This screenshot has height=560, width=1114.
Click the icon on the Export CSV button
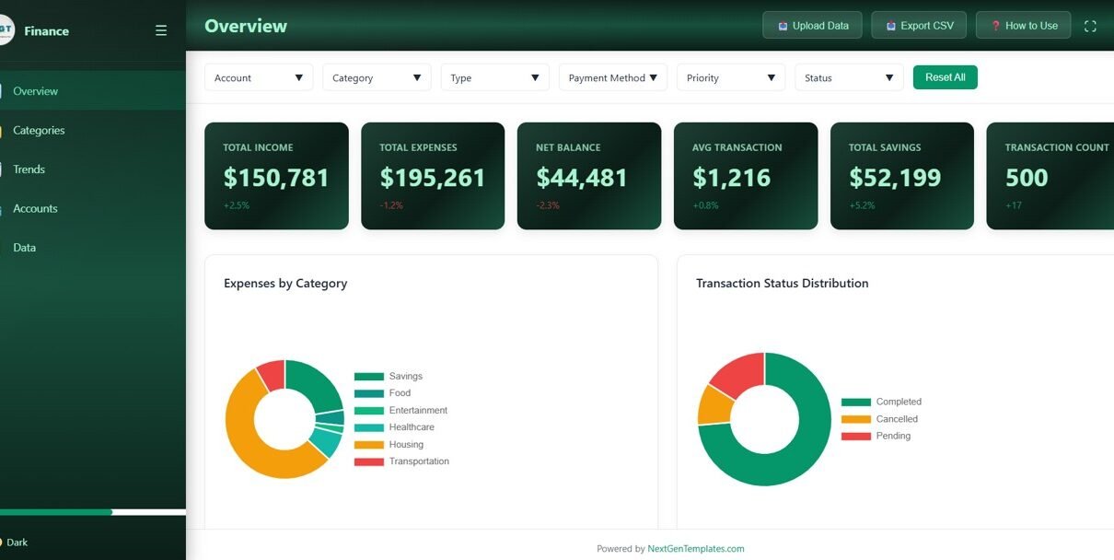coord(890,26)
